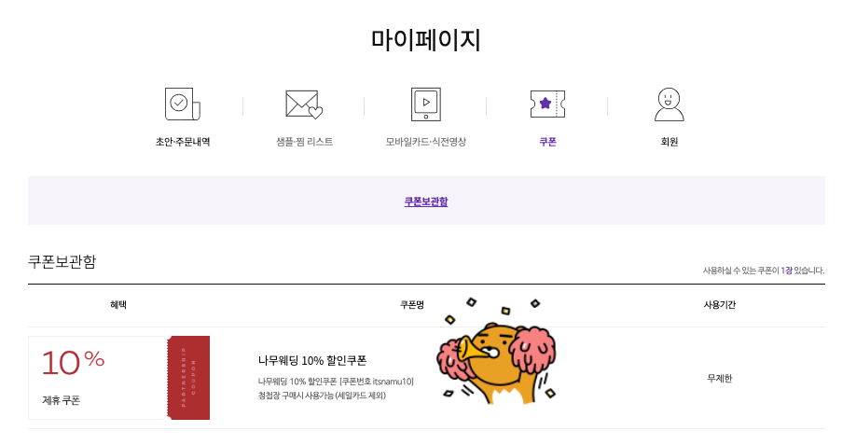Image resolution: width=856 pixels, height=445 pixels.
Task: Click the envelope heart sample wishlist icon
Action: (304, 104)
